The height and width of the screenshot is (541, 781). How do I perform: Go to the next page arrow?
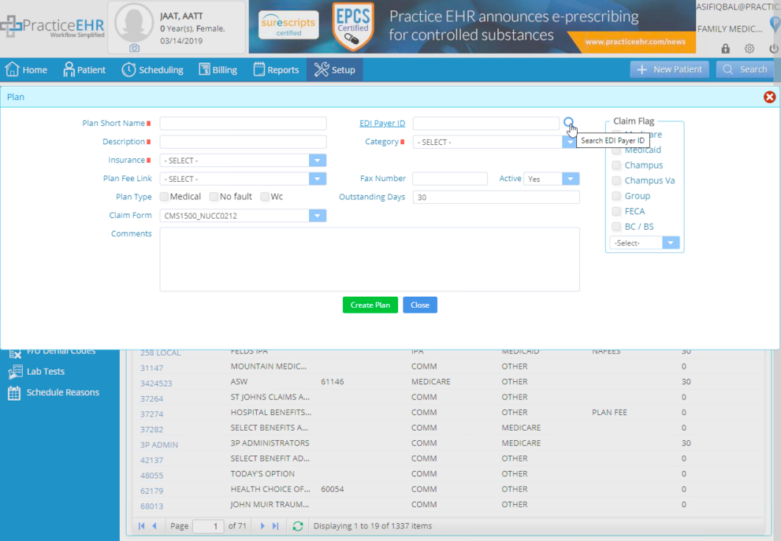(262, 526)
